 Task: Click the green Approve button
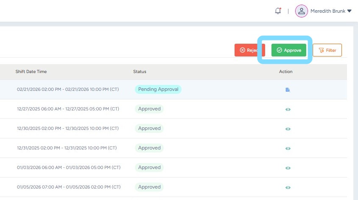[x=289, y=50]
